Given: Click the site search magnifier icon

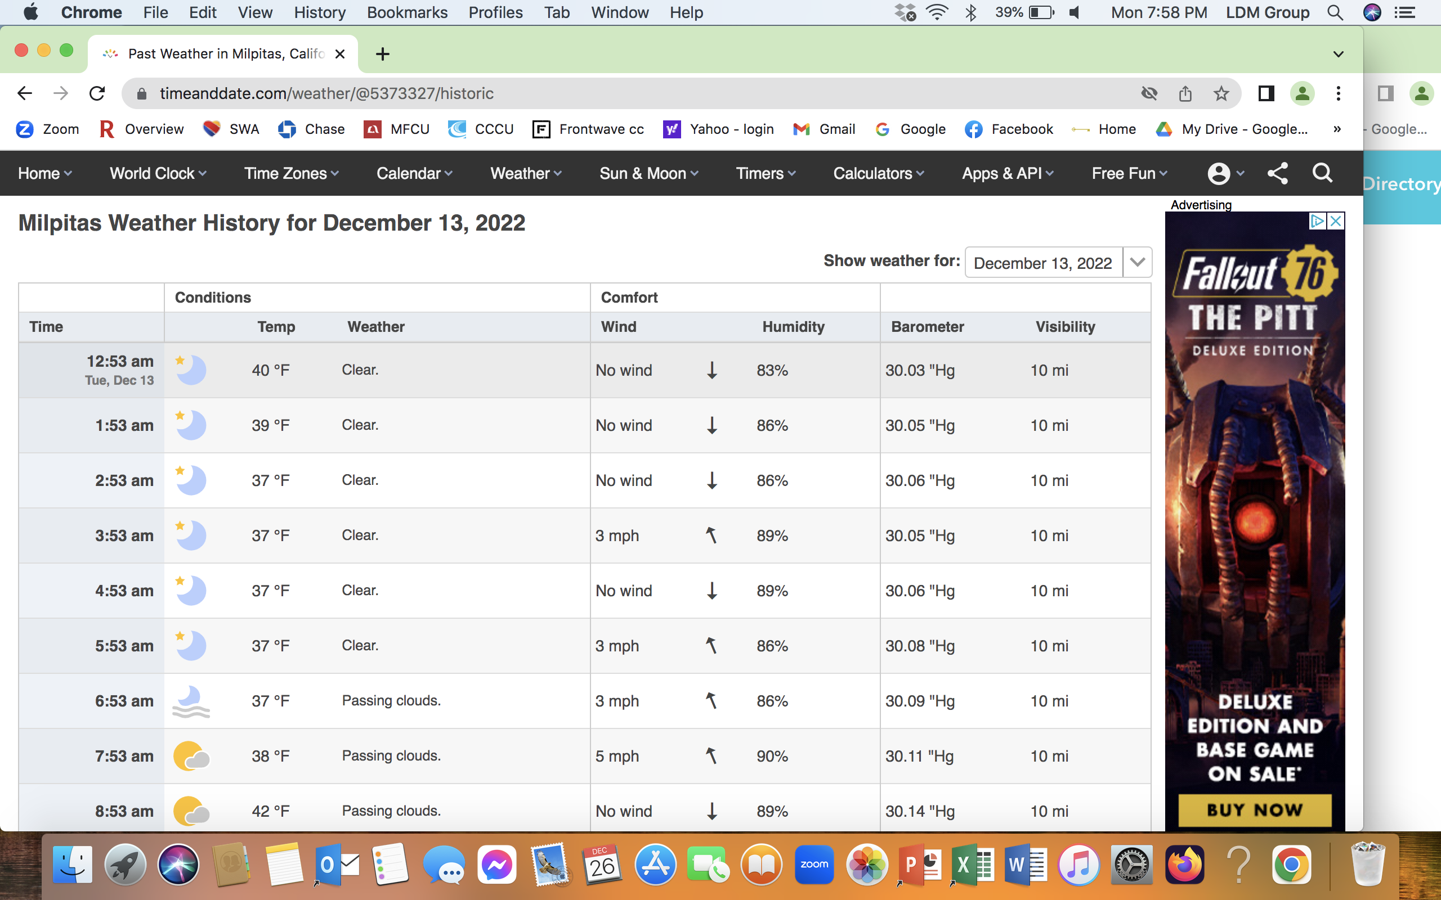Looking at the screenshot, I should (1322, 173).
